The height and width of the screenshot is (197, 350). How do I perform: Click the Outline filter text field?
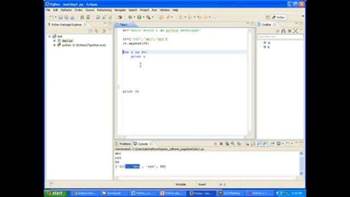click(280, 37)
